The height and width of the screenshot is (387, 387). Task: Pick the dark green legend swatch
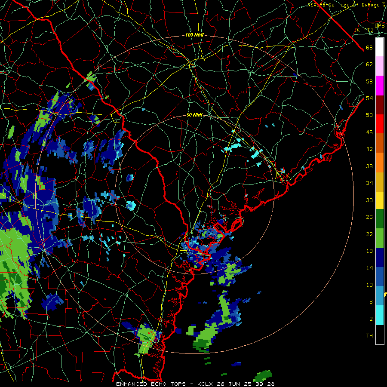coord(380,219)
